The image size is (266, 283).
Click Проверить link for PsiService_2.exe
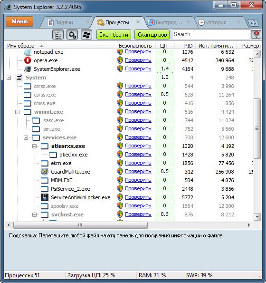138,189
